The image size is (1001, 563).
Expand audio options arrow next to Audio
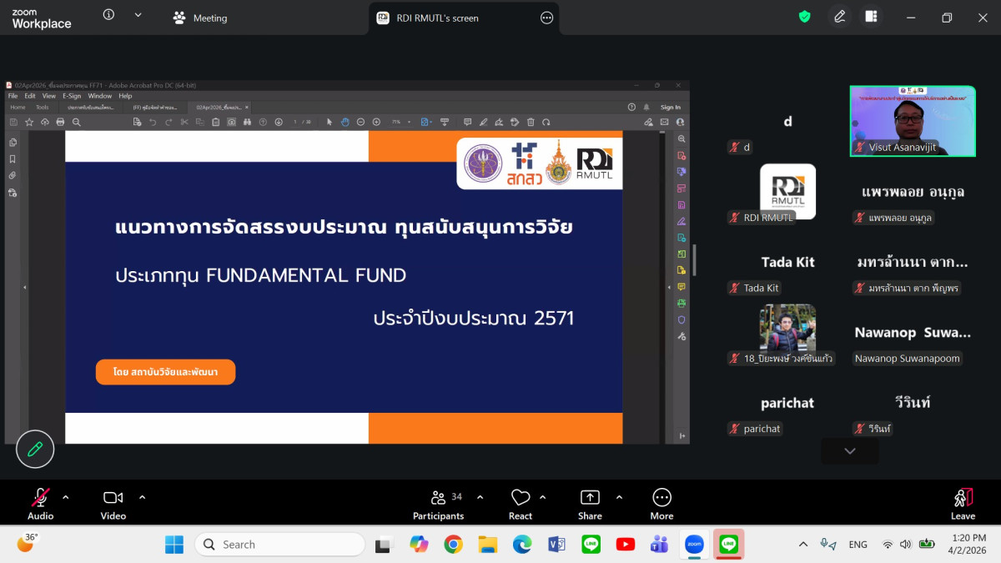tap(66, 497)
